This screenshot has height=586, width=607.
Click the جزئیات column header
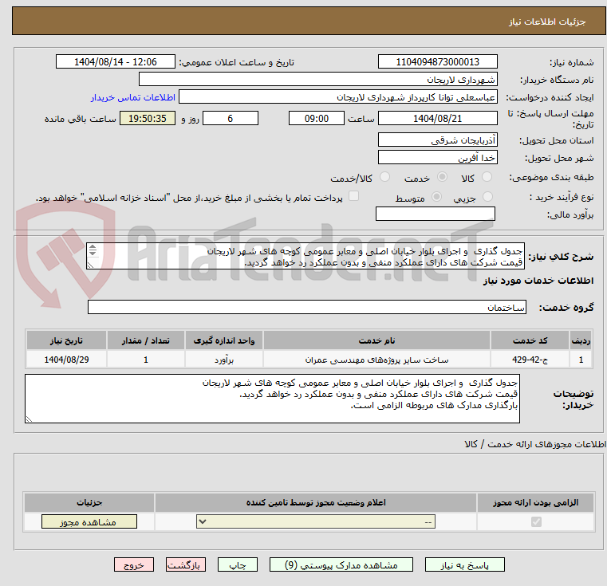tap(89, 502)
